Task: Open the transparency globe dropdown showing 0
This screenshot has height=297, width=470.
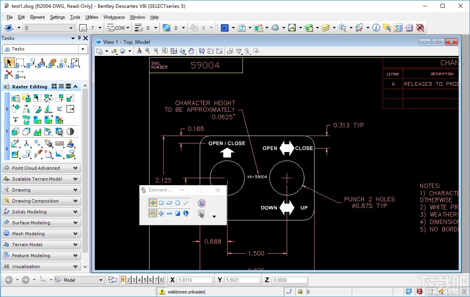Action: [x=184, y=28]
